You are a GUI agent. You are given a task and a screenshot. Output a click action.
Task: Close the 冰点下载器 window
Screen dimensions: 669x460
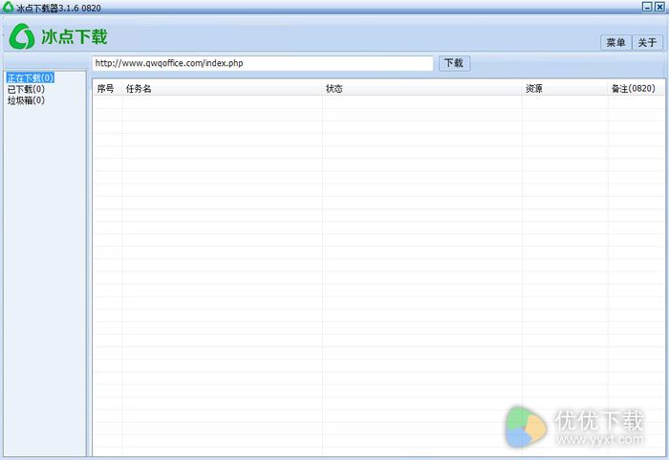[659, 7]
